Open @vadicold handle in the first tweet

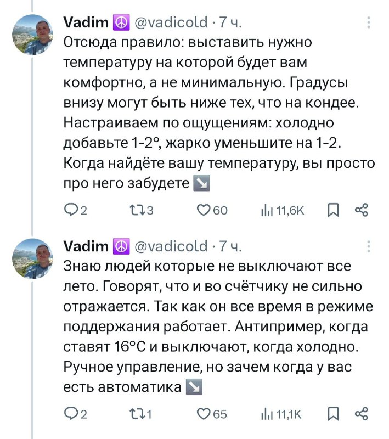point(170,23)
